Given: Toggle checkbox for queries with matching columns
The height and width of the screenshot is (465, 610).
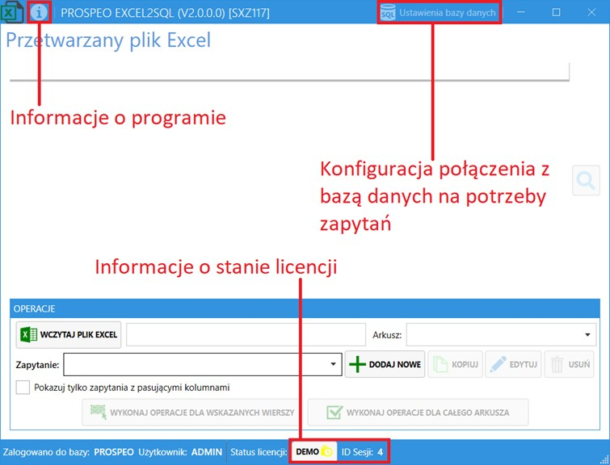Looking at the screenshot, I should pos(23,387).
